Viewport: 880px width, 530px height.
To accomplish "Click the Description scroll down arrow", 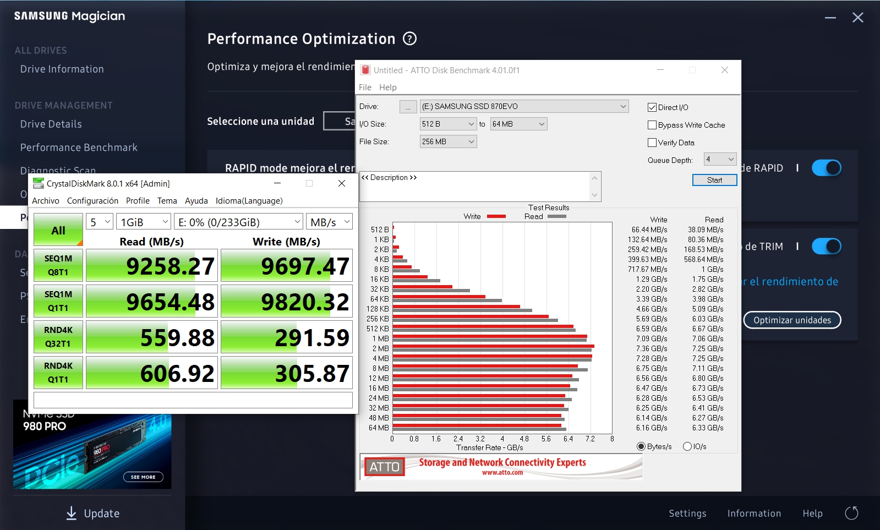I will 594,195.
